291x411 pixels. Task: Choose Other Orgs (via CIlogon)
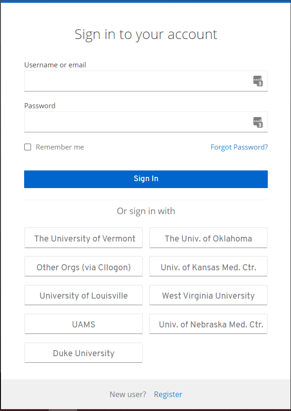tap(83, 267)
